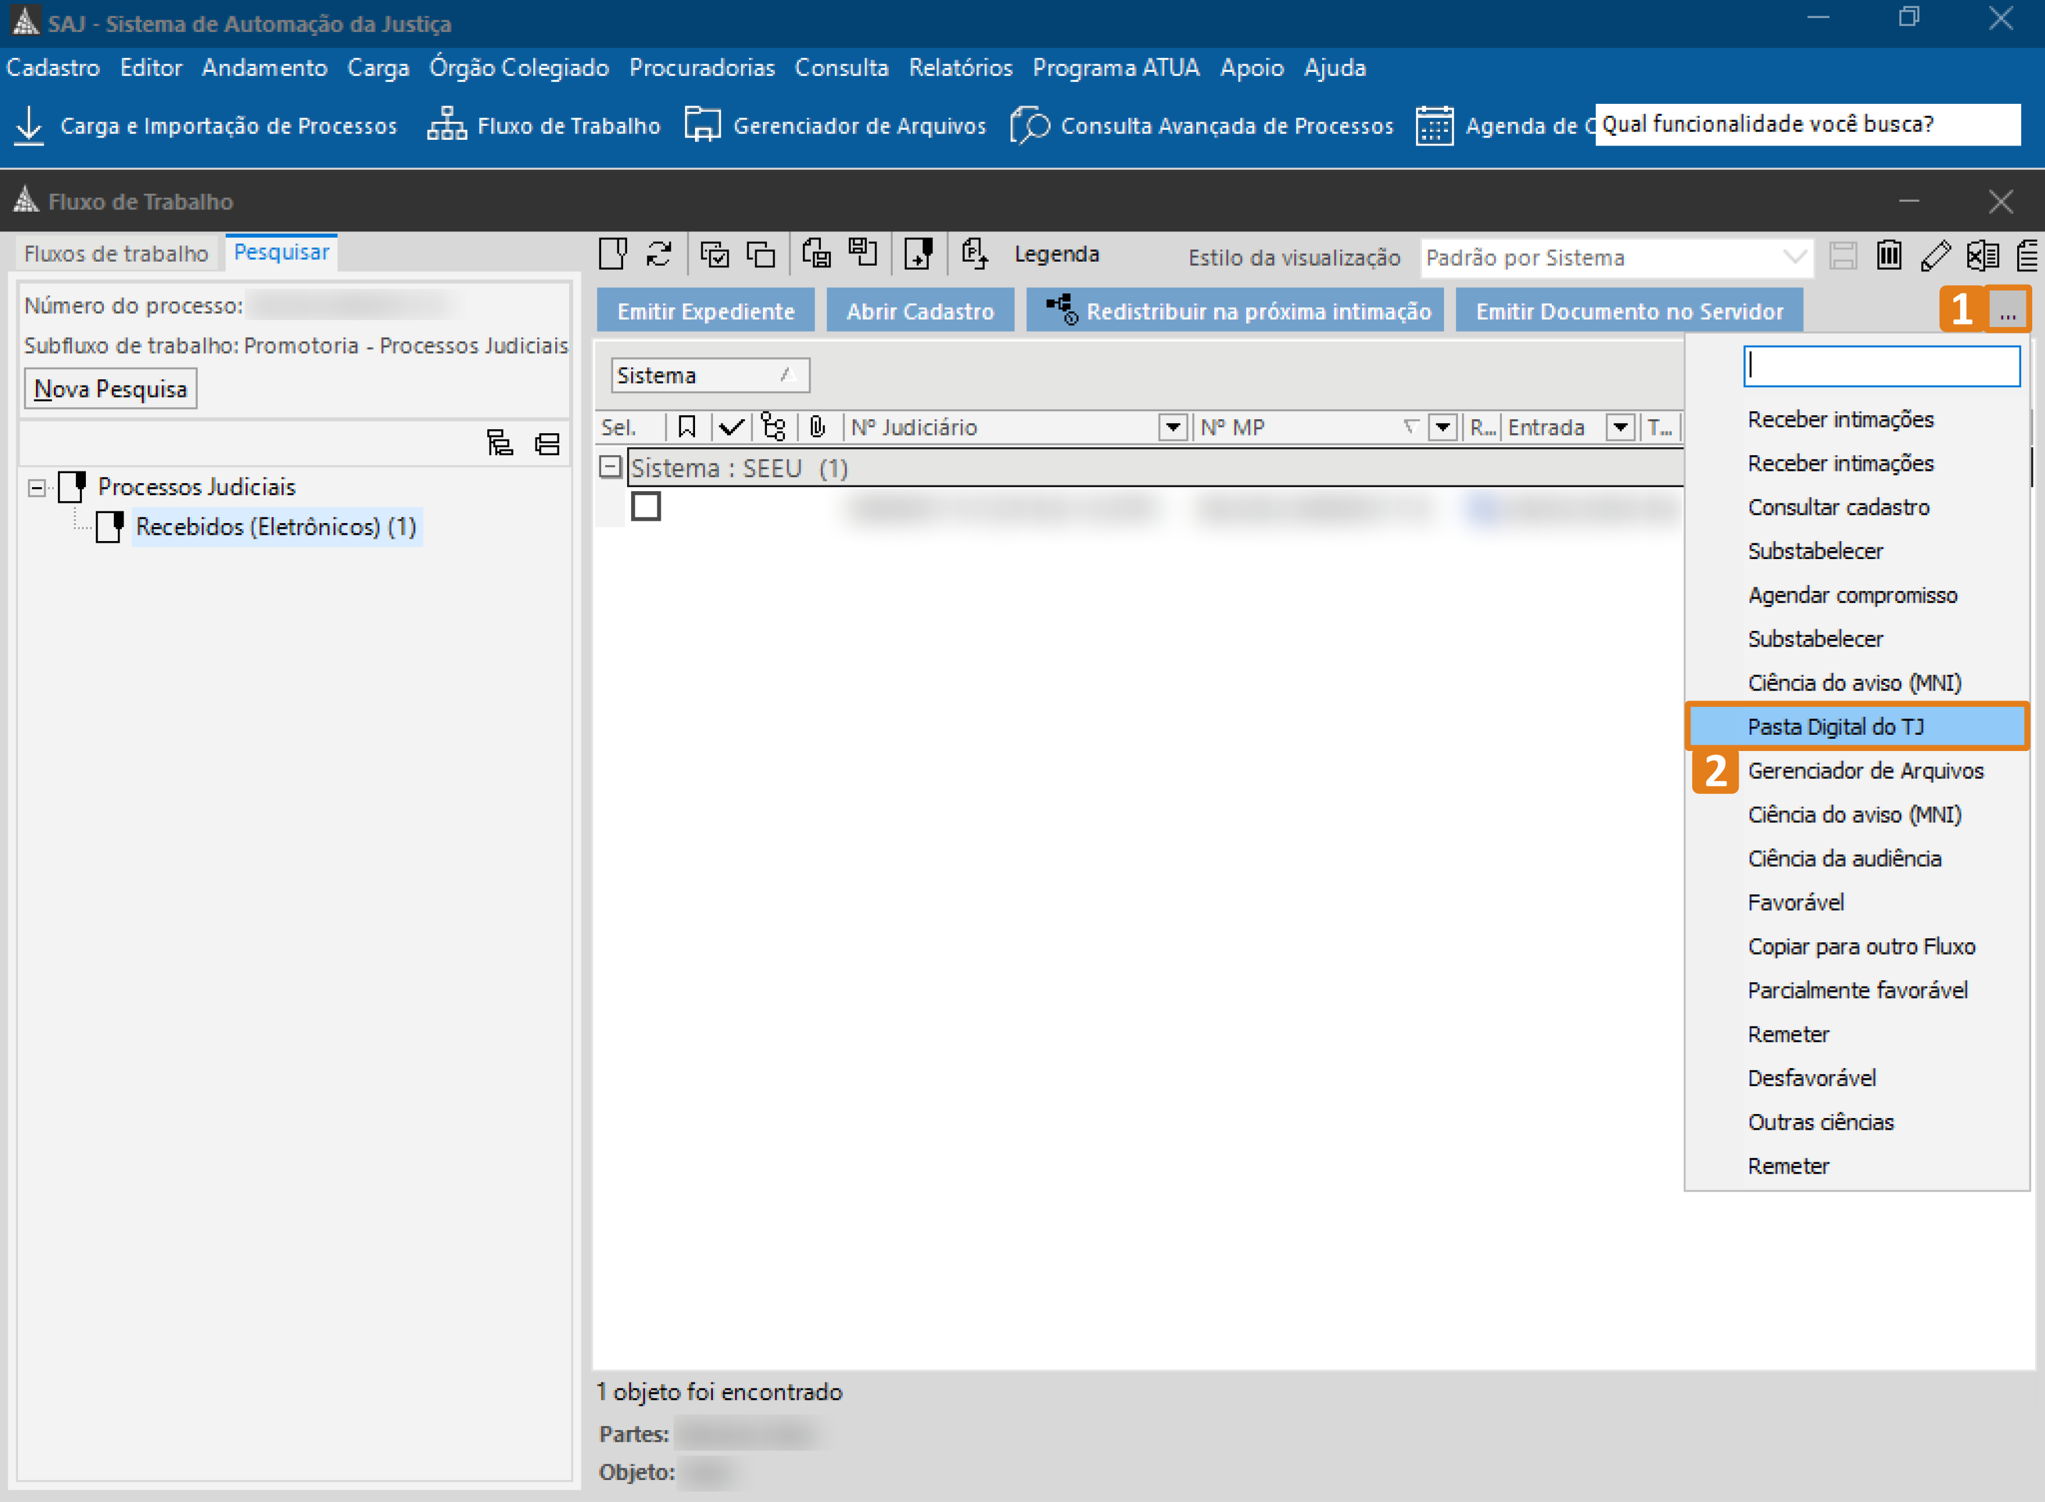Switch to Fluxos de trabalho tab

tap(117, 253)
